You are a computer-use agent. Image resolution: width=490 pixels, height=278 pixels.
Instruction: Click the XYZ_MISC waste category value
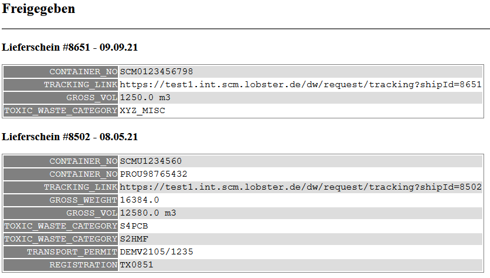point(143,111)
